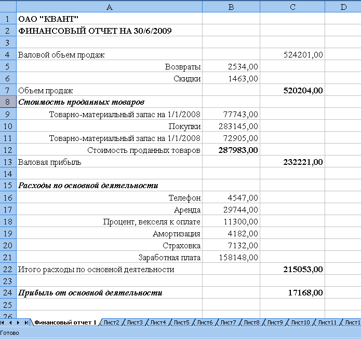
Task: Switch to Лист11 sheet tab
Action: [327, 323]
